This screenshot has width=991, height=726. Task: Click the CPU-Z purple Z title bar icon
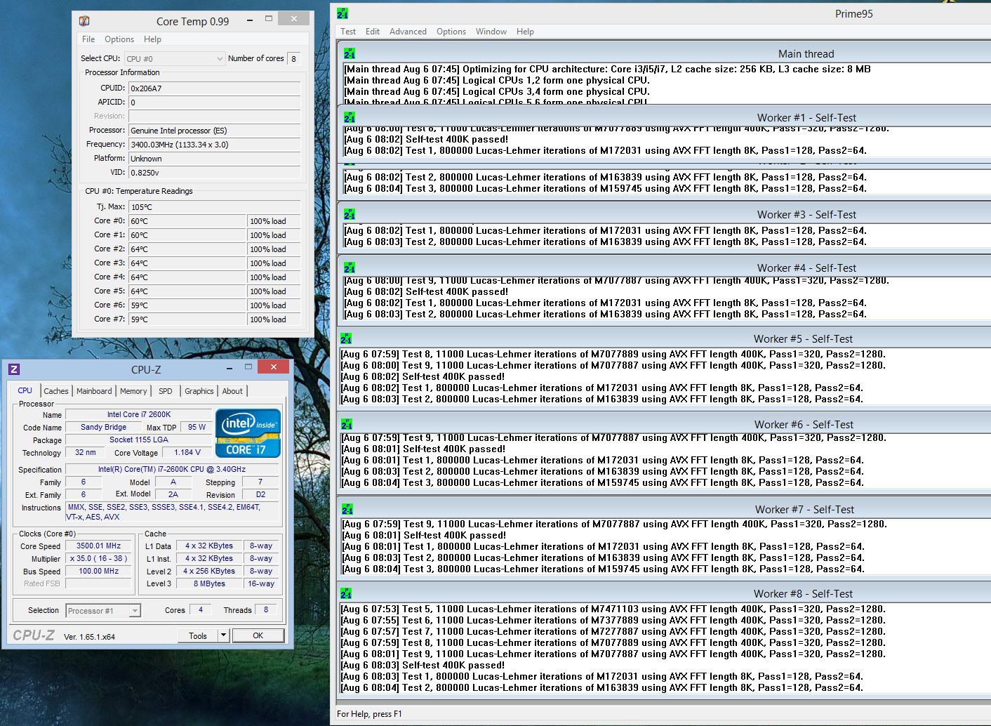tap(14, 369)
